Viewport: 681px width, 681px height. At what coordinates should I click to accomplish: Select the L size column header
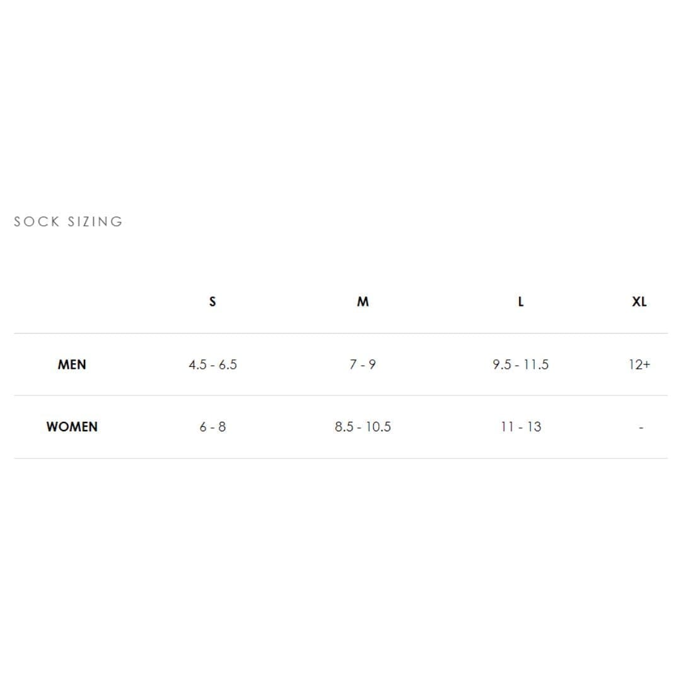point(521,301)
